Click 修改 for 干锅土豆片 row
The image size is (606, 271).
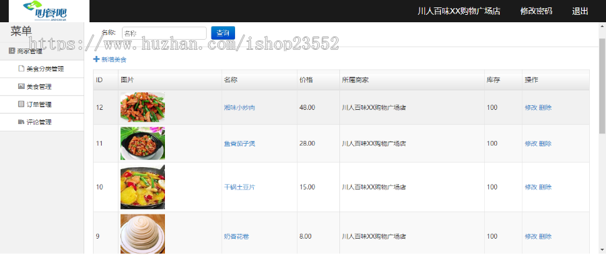pos(531,187)
